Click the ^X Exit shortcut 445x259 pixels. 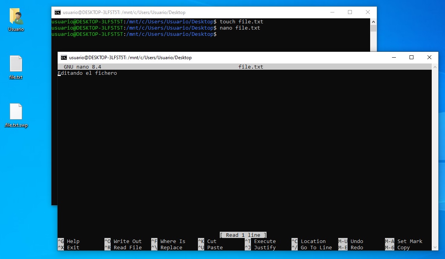(69, 248)
